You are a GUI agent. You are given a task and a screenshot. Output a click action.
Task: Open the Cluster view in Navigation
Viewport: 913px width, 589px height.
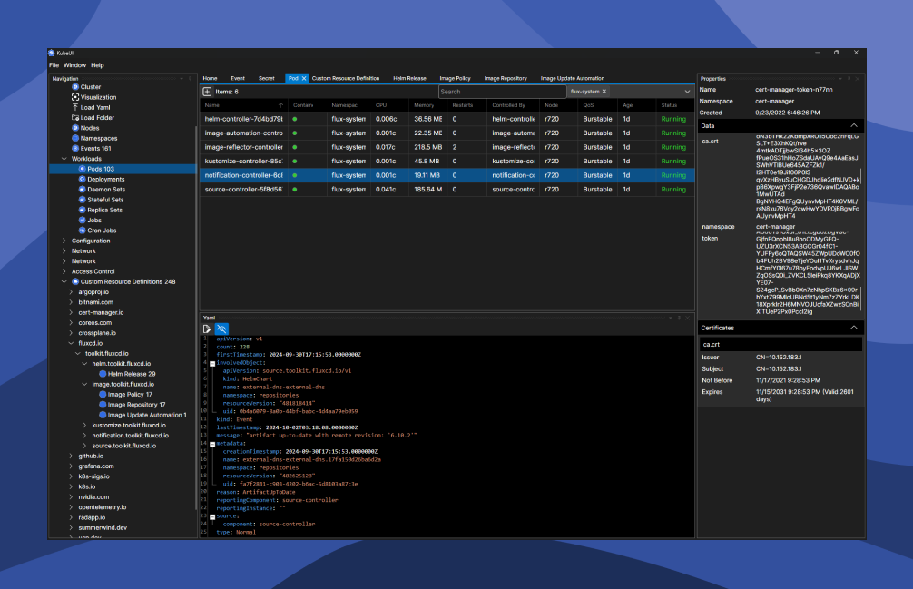tap(90, 87)
